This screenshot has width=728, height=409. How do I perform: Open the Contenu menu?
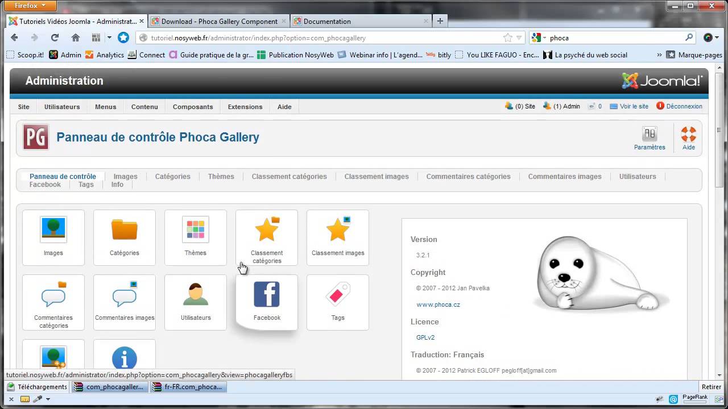(x=144, y=107)
